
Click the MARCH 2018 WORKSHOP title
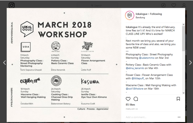coord(65,29)
